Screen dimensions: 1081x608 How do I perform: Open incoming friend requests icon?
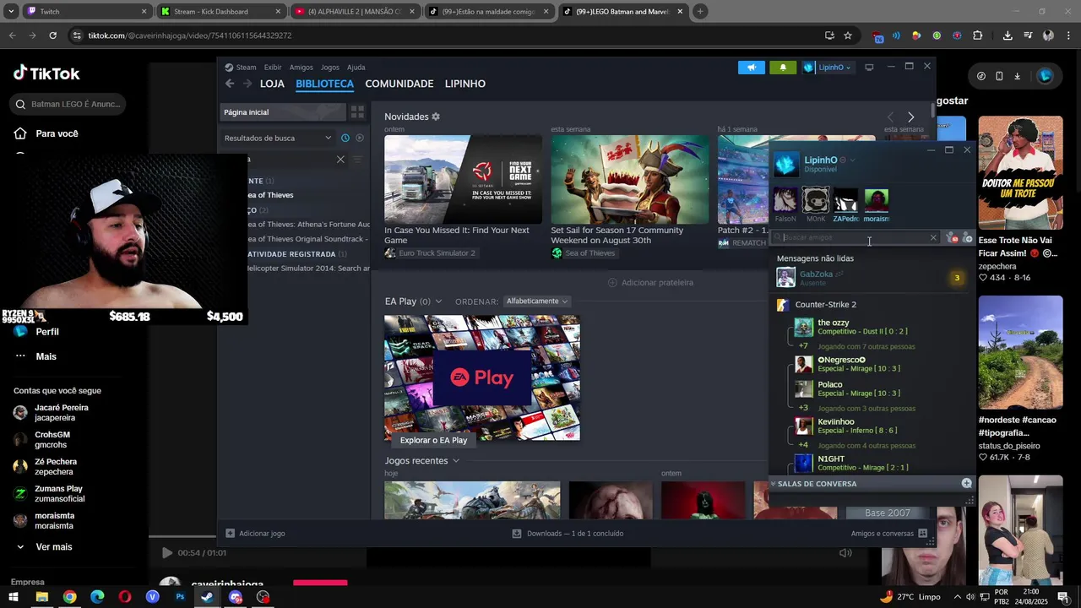(x=952, y=238)
